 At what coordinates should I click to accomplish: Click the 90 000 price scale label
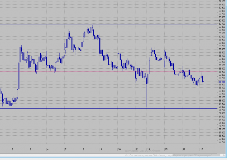tap(222, 36)
